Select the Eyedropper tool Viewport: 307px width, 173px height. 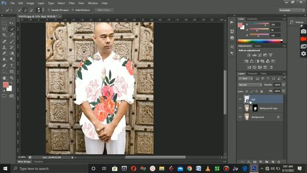12,35
